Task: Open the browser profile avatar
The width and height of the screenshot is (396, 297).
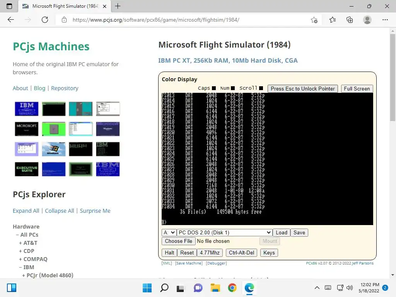Action: click(367, 20)
